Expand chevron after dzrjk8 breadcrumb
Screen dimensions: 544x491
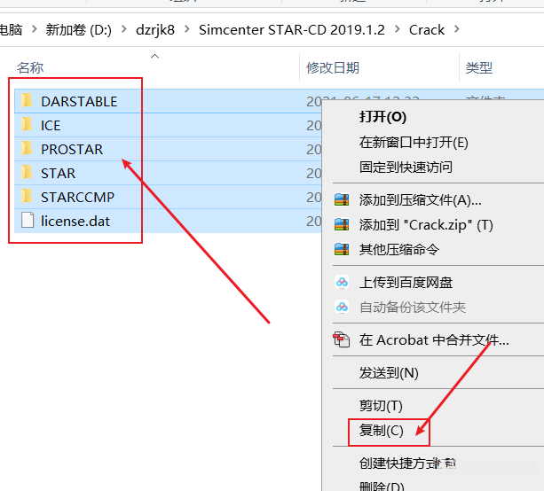[x=187, y=29]
